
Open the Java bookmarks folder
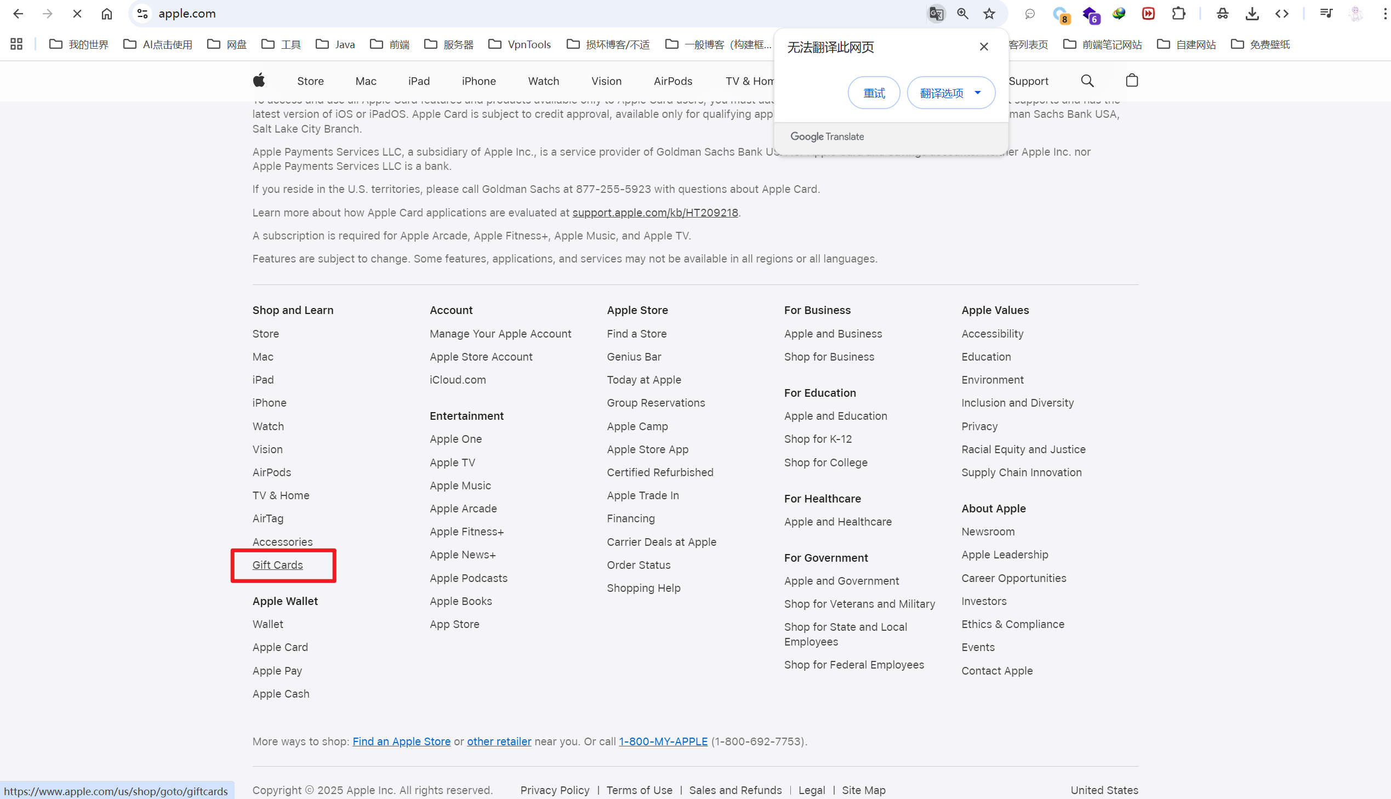[335, 44]
